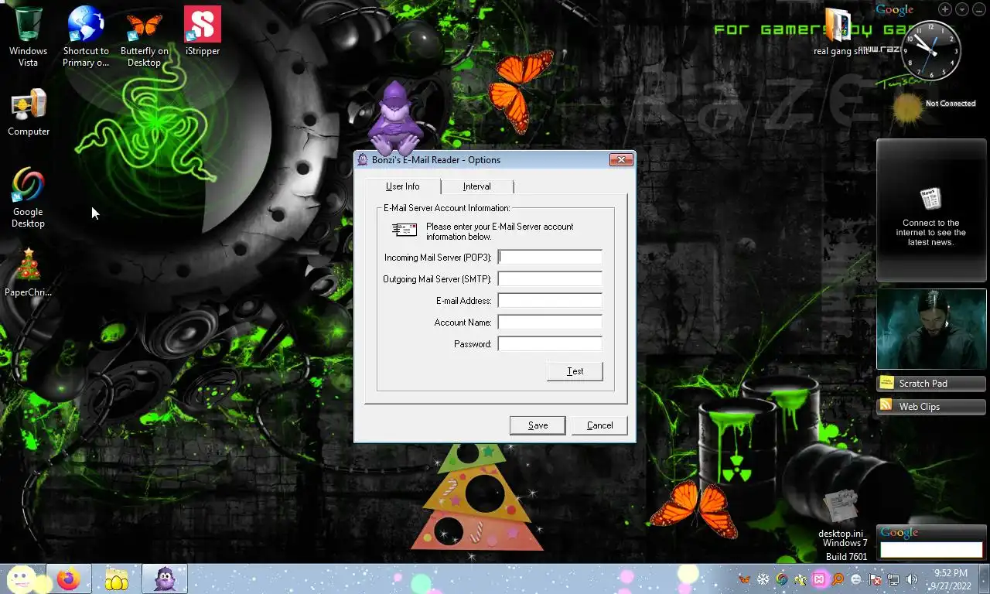The image size is (990, 594).
Task: Click the Test button
Action: 575,371
